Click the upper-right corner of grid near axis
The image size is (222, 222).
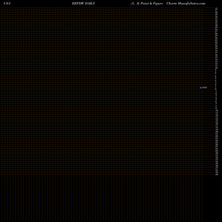(213, 8)
